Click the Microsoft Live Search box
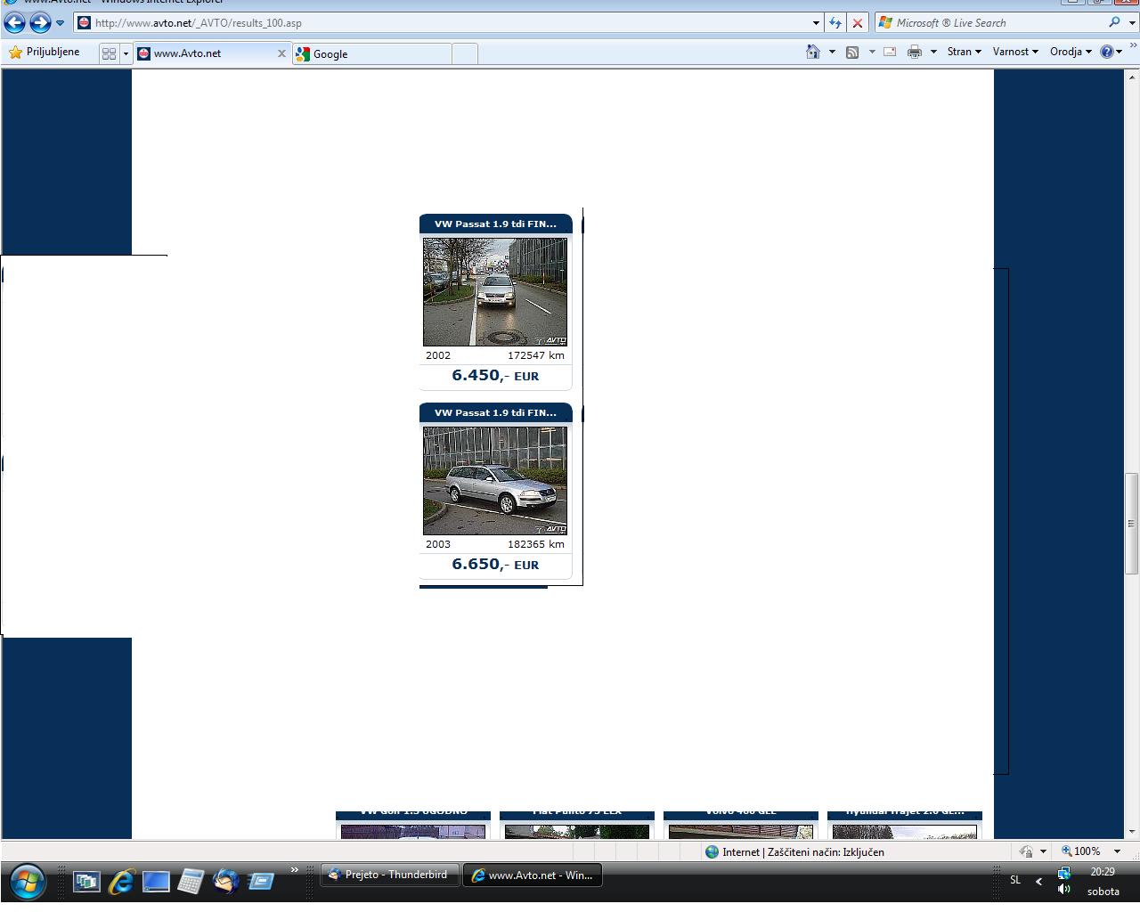This screenshot has width=1140, height=912. click(991, 23)
